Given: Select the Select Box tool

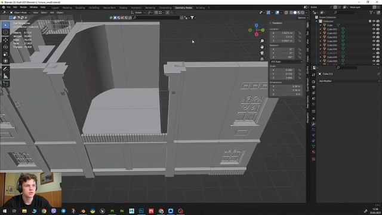Looking at the screenshot, I should click(x=5, y=25).
